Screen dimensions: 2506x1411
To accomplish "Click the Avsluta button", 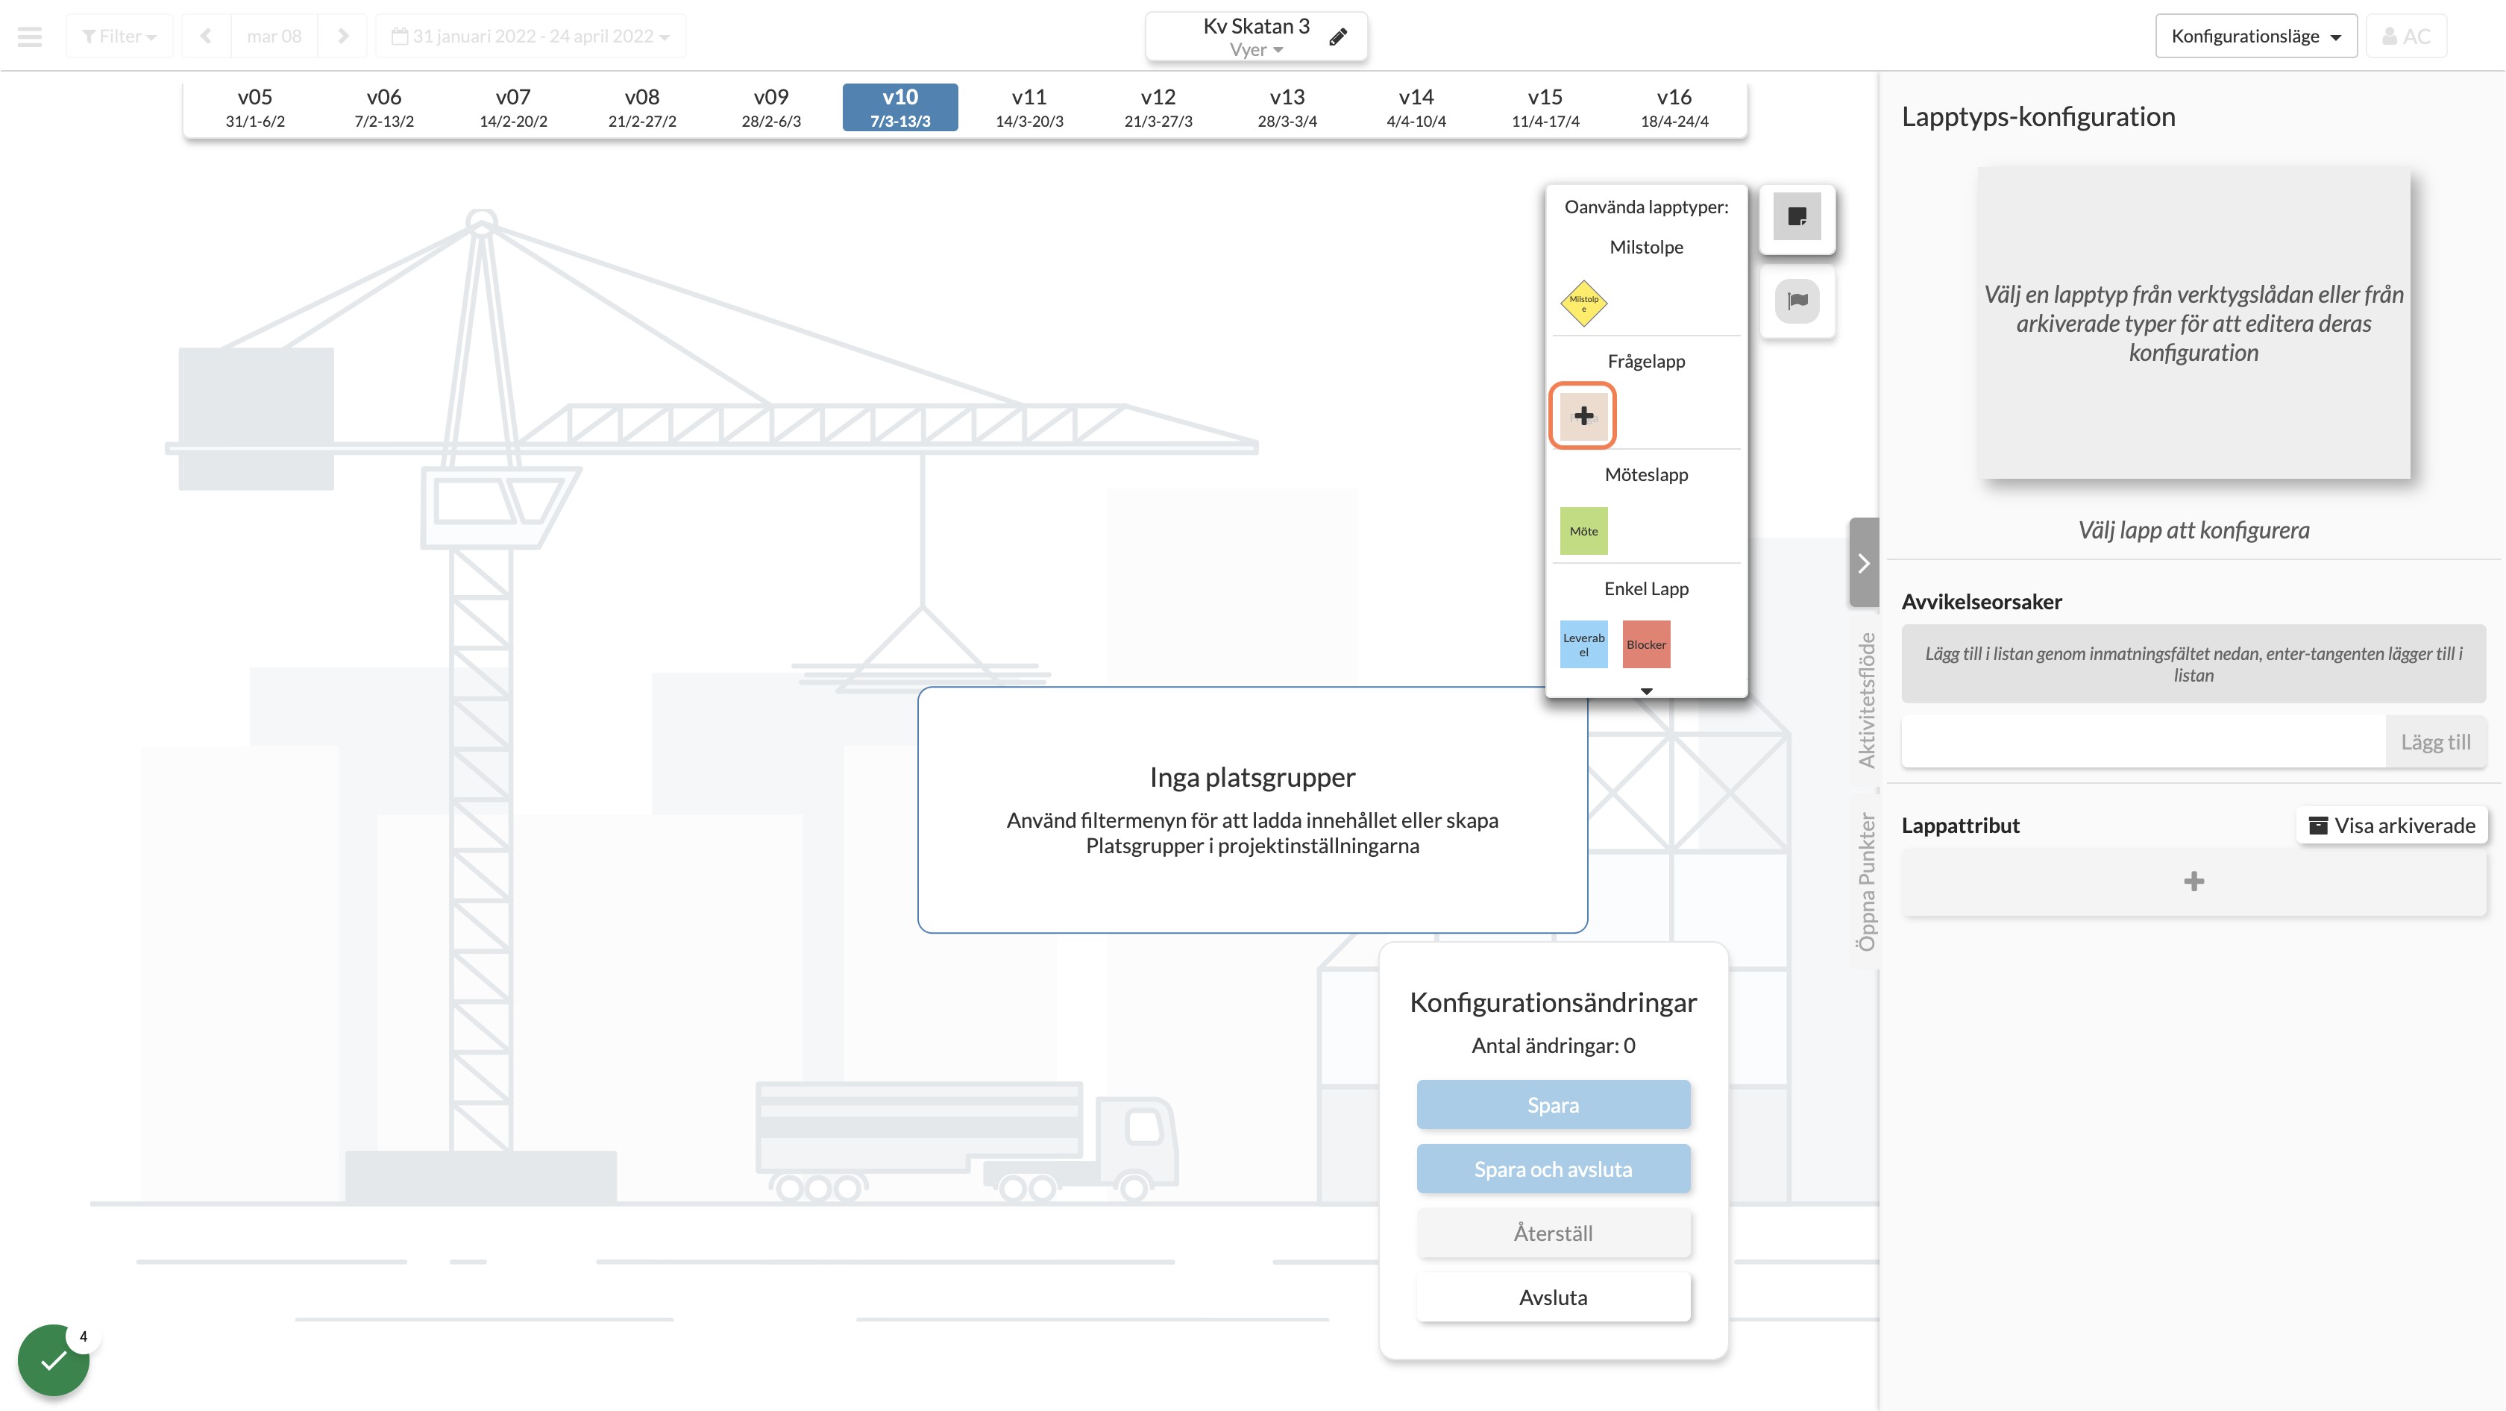I will pyautogui.click(x=1553, y=1298).
